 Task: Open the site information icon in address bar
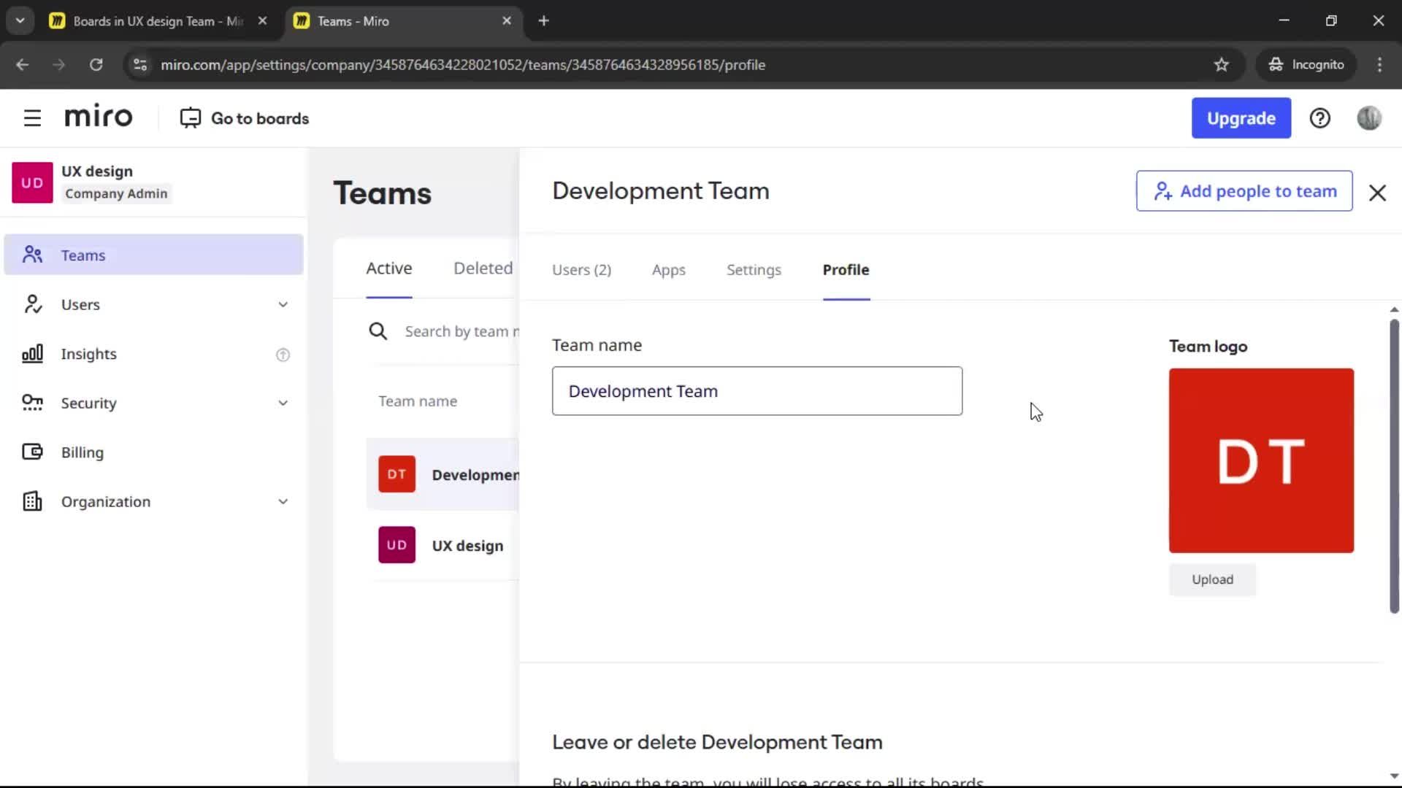click(140, 65)
